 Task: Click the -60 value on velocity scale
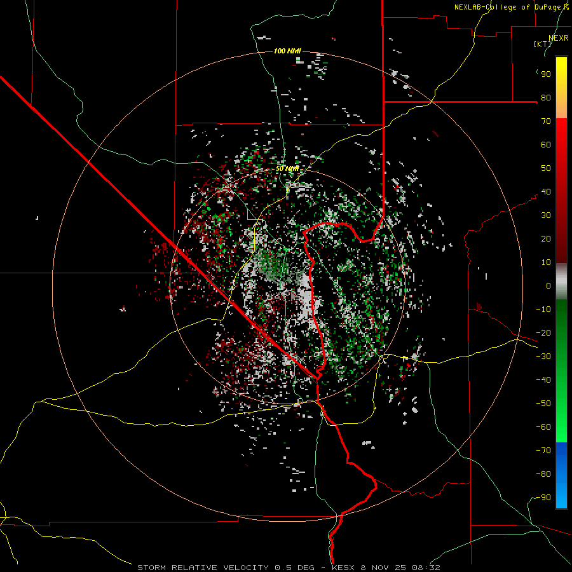click(x=543, y=427)
